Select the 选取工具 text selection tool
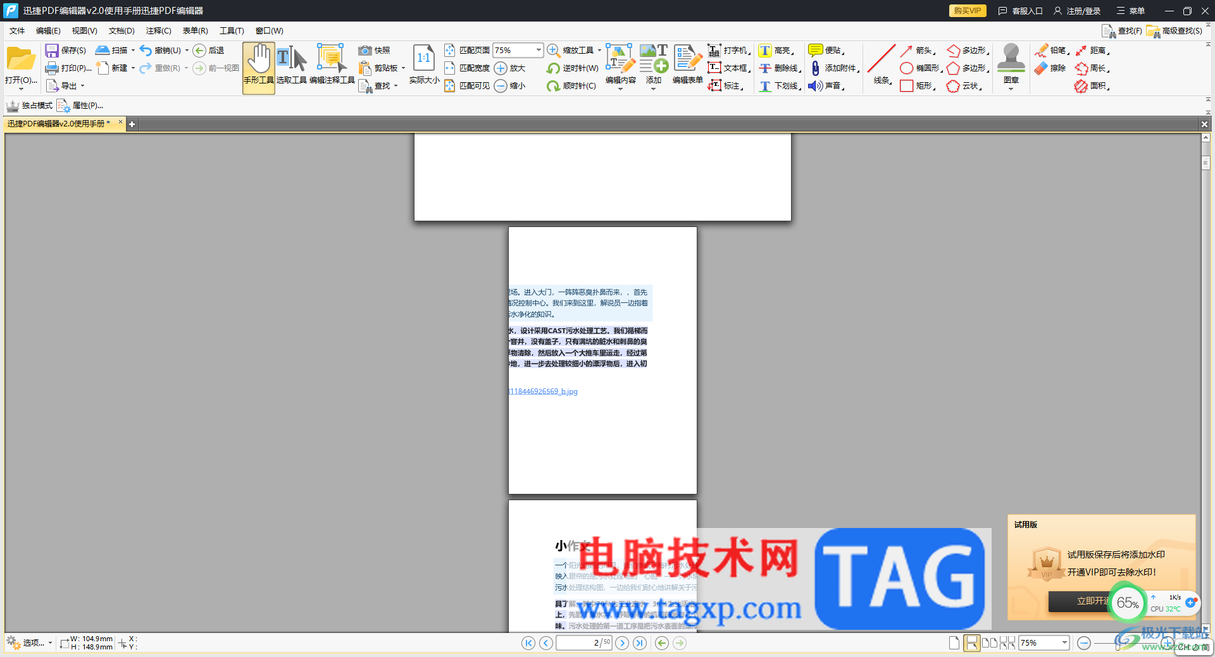Image resolution: width=1215 pixels, height=657 pixels. (x=292, y=65)
